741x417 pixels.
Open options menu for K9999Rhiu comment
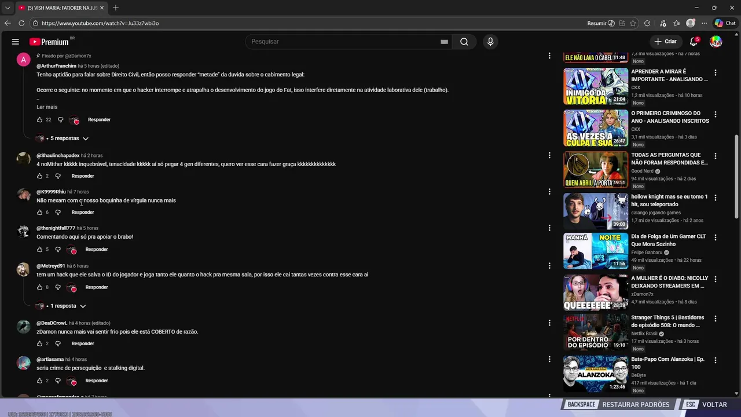pos(549,192)
